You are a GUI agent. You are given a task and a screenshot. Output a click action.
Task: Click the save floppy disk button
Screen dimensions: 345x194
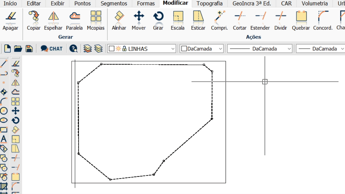pos(29,48)
